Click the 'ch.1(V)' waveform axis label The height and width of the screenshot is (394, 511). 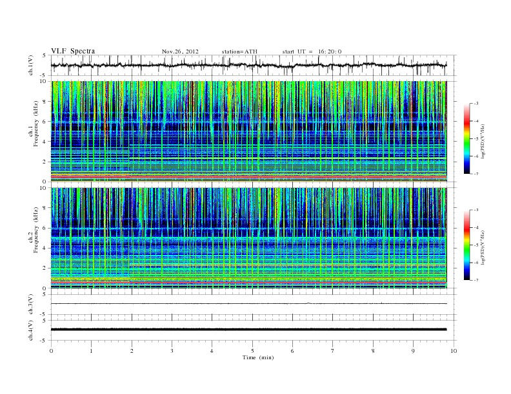31,65
